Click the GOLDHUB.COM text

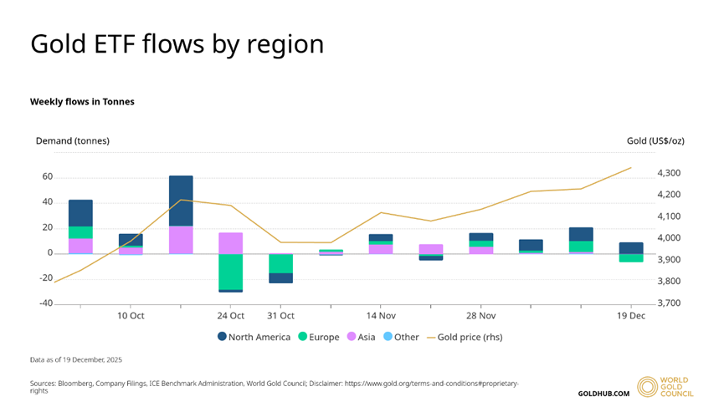pos(603,393)
